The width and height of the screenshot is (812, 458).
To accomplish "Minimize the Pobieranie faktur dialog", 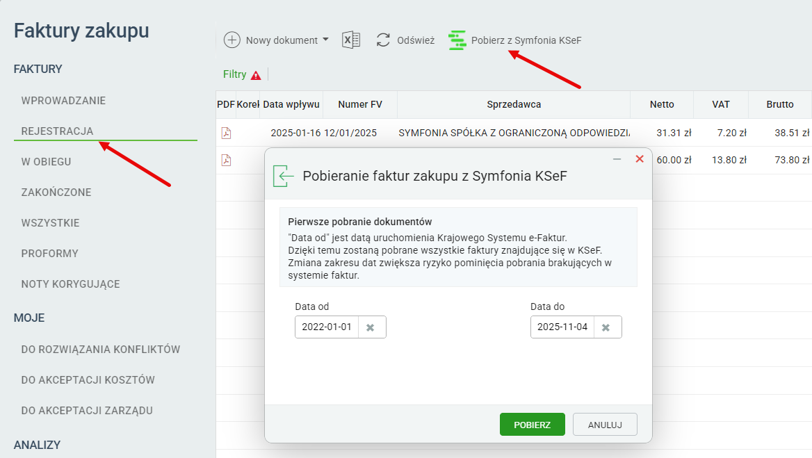I will click(x=617, y=159).
